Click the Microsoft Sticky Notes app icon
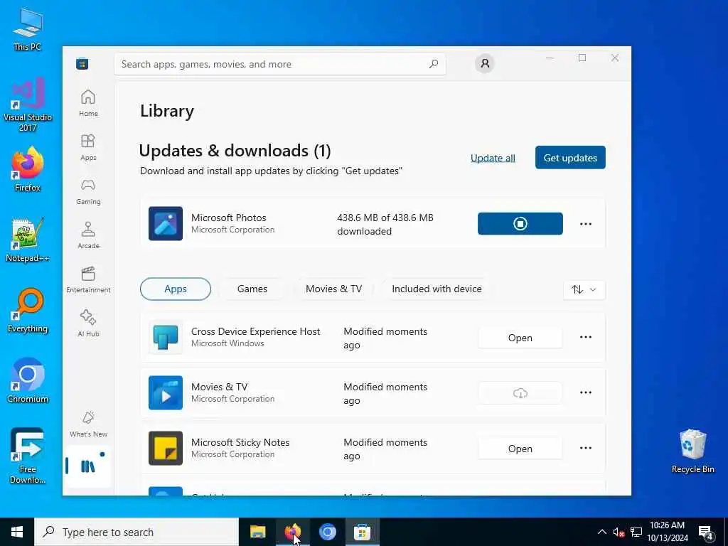This screenshot has height=546, width=728. pos(165,448)
